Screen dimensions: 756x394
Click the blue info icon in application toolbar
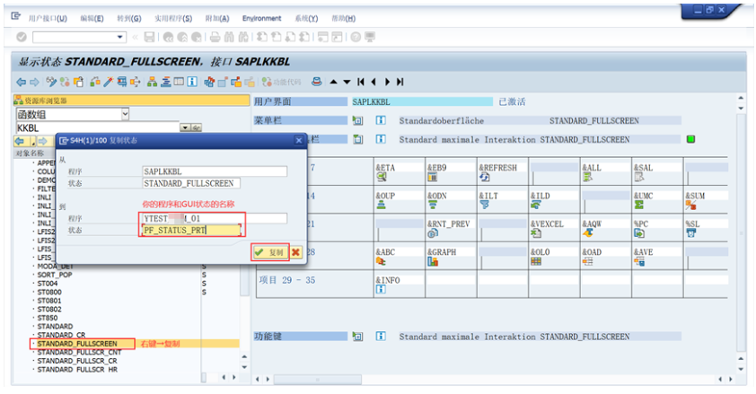[x=192, y=82]
